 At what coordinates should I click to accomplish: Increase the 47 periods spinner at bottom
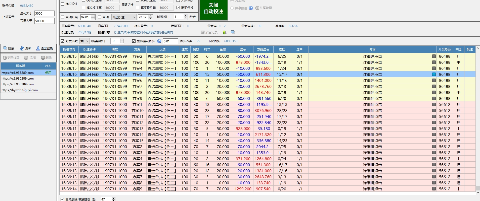coord(114,198)
